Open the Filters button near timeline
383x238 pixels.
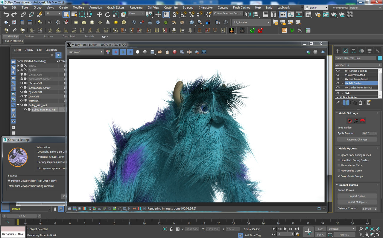tap(344, 235)
